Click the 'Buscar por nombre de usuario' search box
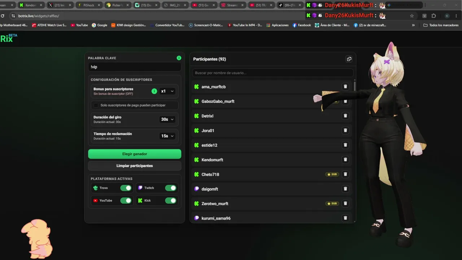This screenshot has width=462, height=260. pos(273,73)
